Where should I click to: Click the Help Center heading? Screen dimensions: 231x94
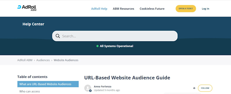[x=33, y=24]
